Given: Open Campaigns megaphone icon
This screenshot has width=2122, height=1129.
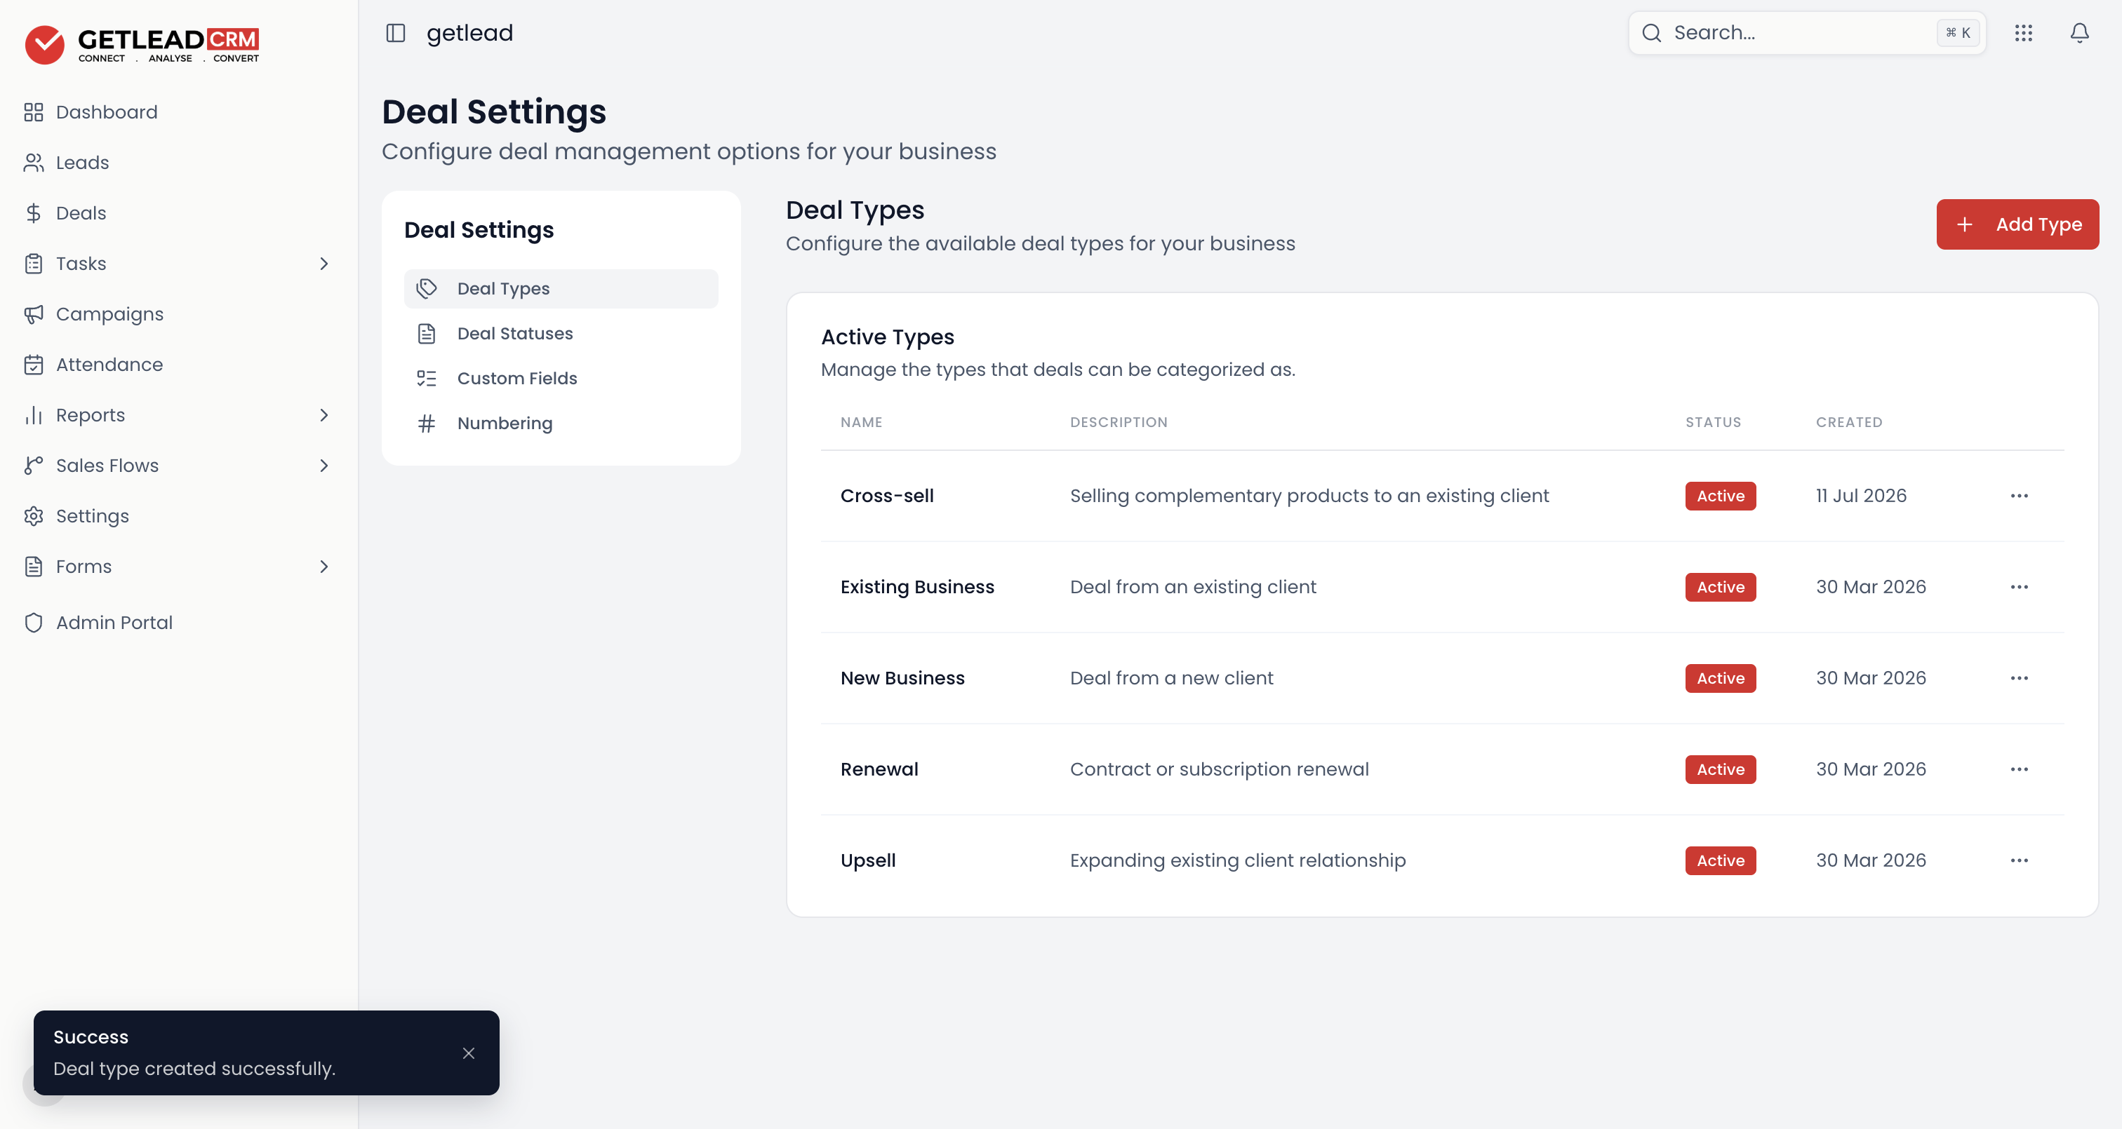Looking at the screenshot, I should pyautogui.click(x=33, y=315).
